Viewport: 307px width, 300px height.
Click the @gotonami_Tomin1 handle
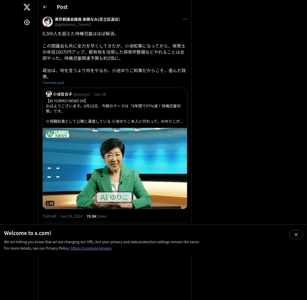(x=73, y=25)
